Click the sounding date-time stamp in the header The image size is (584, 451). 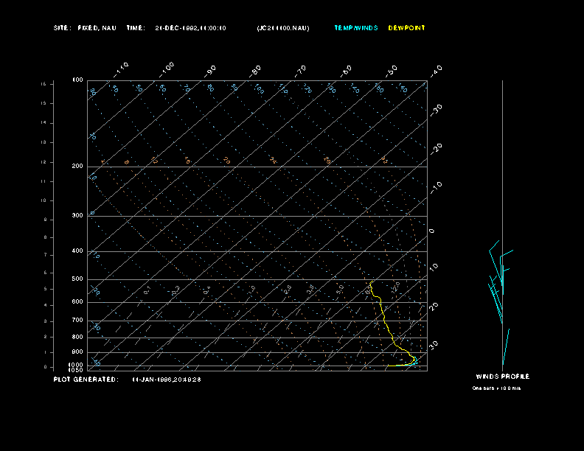click(x=191, y=28)
